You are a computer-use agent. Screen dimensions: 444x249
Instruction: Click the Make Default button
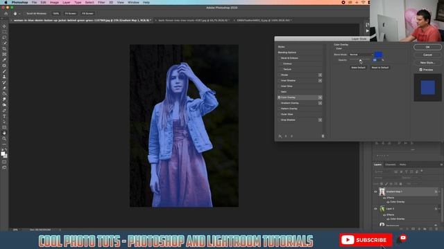point(358,68)
